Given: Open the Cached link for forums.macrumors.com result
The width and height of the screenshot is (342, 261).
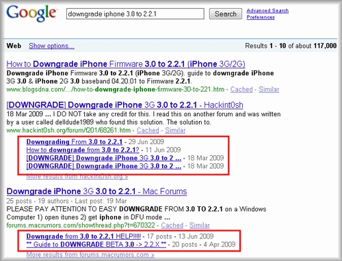Looking at the screenshot, I should click(x=172, y=225).
